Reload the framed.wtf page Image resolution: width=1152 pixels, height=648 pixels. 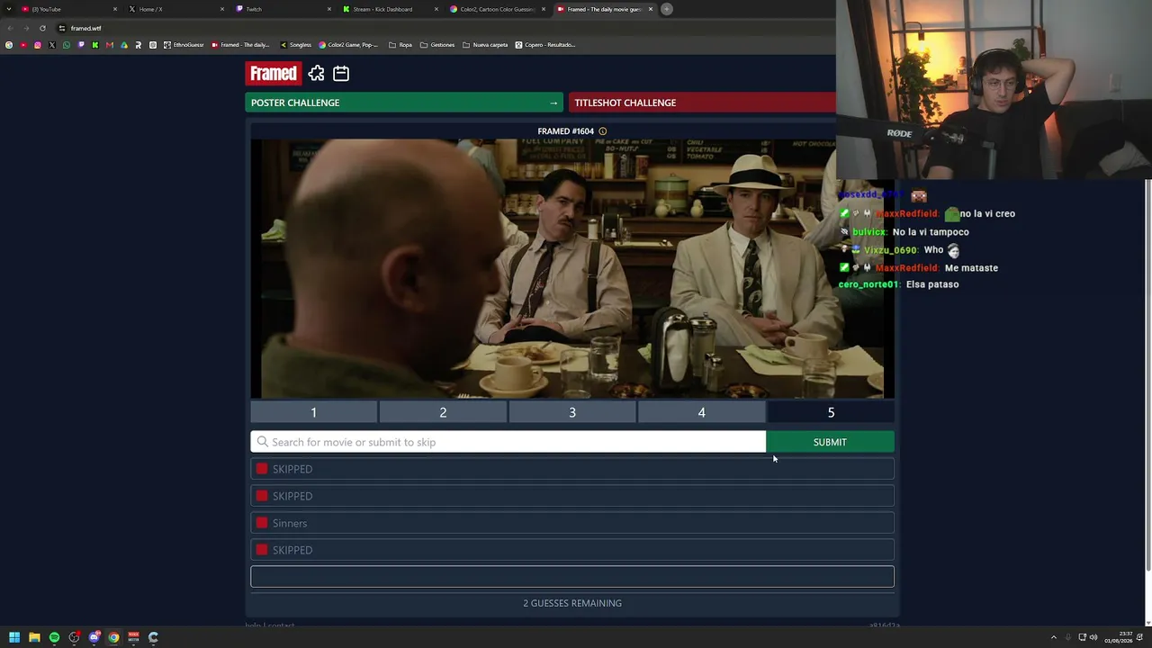click(x=42, y=28)
